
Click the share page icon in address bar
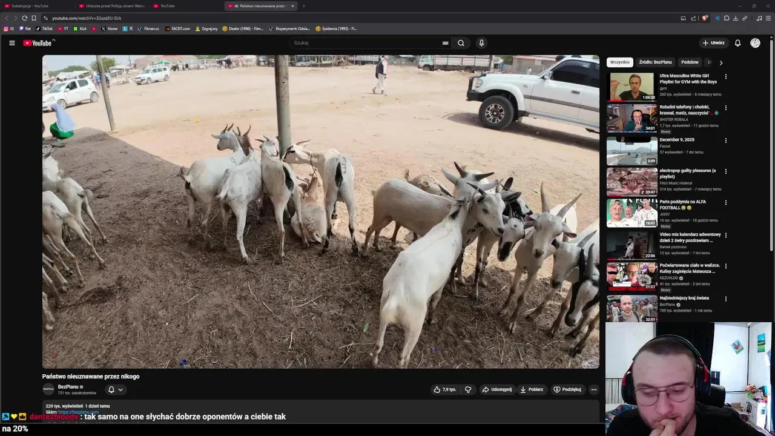pos(693,18)
